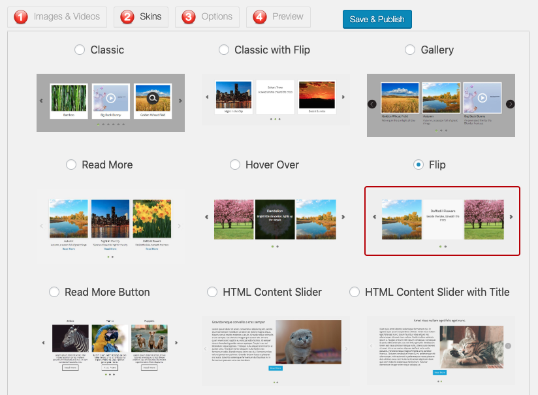Click the left arrow in Gallery skin preview
The image size is (538, 395).
[x=372, y=104]
